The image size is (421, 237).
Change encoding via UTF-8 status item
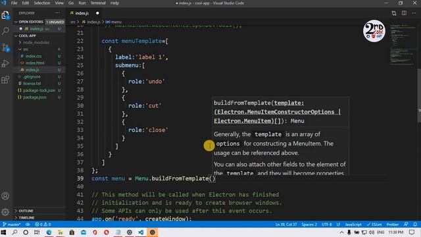click(x=327, y=224)
